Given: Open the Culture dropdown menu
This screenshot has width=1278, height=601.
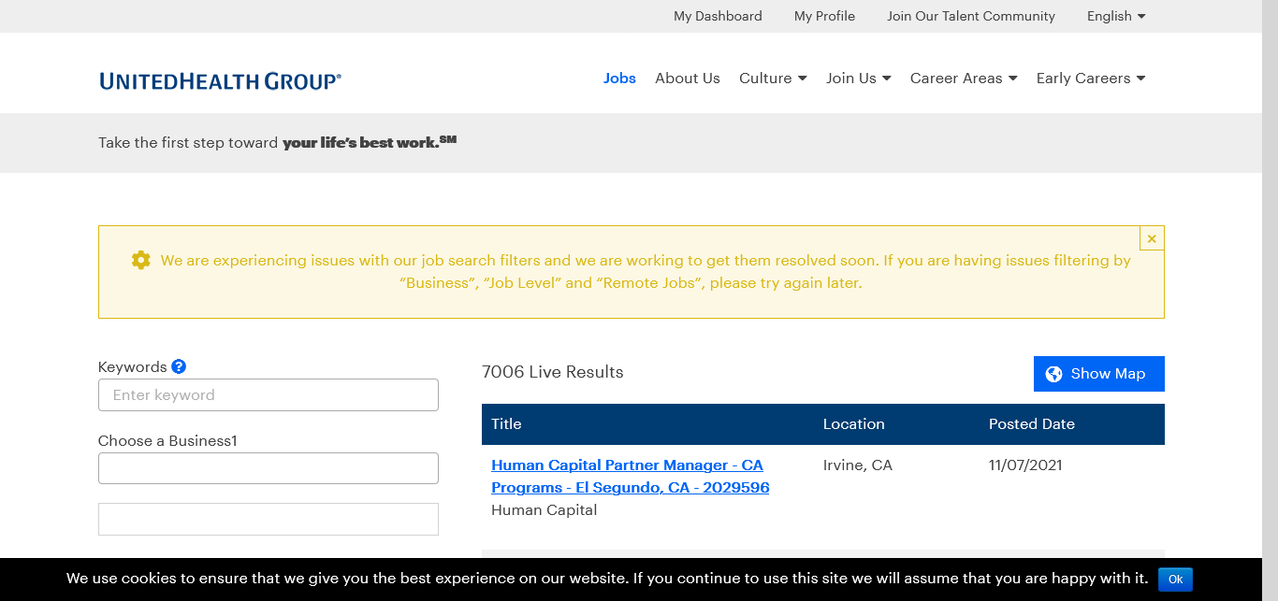Looking at the screenshot, I should coord(772,79).
